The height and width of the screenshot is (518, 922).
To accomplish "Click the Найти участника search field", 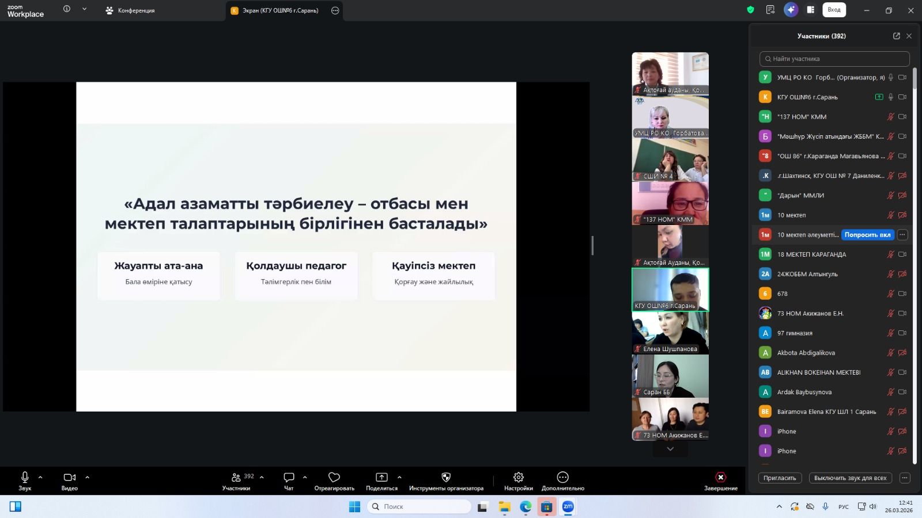I will (x=834, y=59).
